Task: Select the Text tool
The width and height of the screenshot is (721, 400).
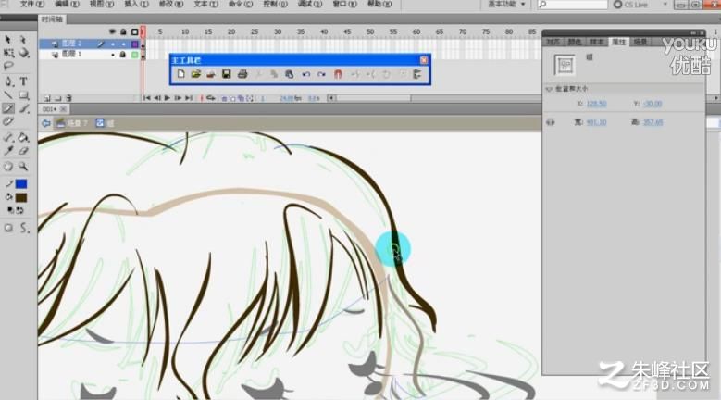Action: point(23,81)
